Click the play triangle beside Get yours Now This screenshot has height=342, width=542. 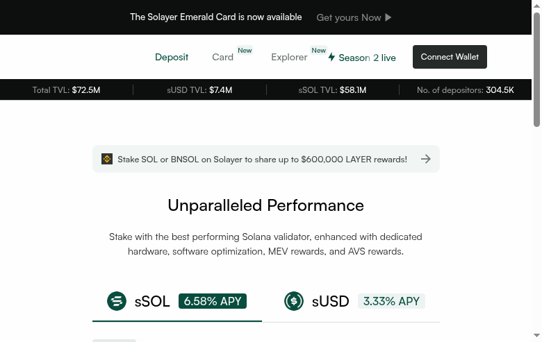pos(388,17)
